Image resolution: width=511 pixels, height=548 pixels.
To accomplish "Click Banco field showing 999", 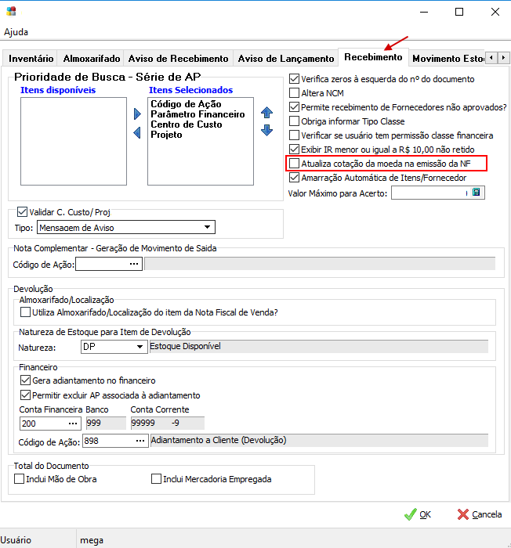I will coord(106,424).
